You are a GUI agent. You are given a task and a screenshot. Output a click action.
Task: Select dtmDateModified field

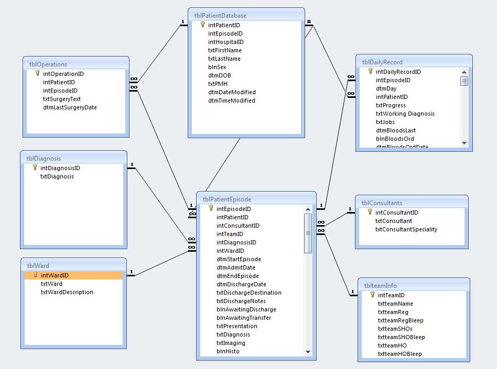click(232, 92)
